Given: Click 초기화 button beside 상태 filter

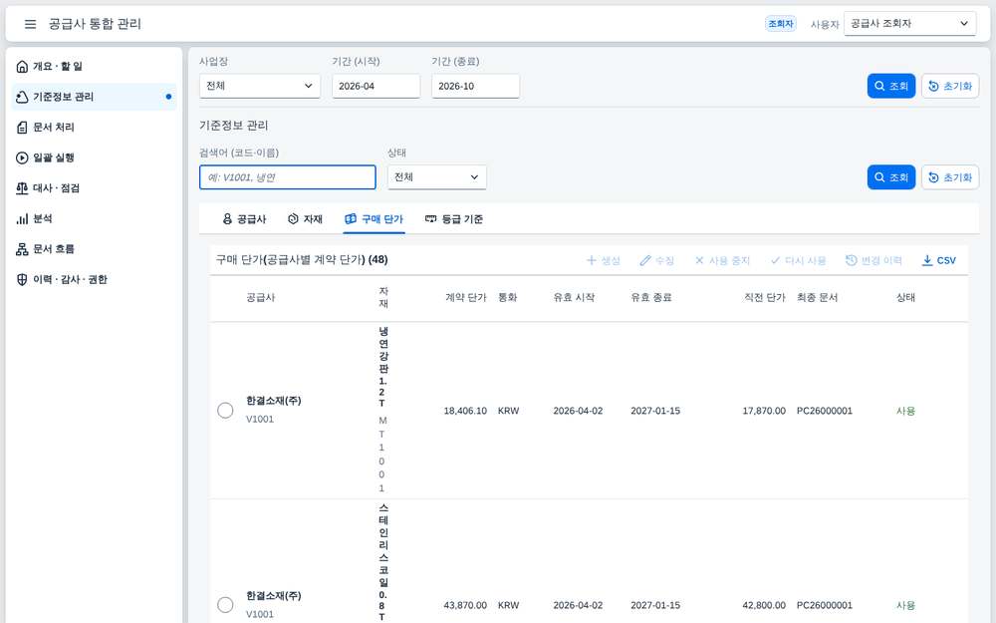Looking at the screenshot, I should pyautogui.click(x=950, y=177).
